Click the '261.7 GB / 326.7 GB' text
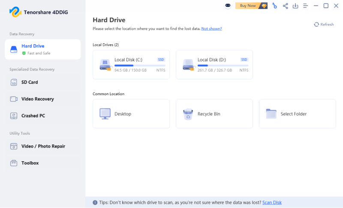Viewport: 343px width, 208px height. 215,70
